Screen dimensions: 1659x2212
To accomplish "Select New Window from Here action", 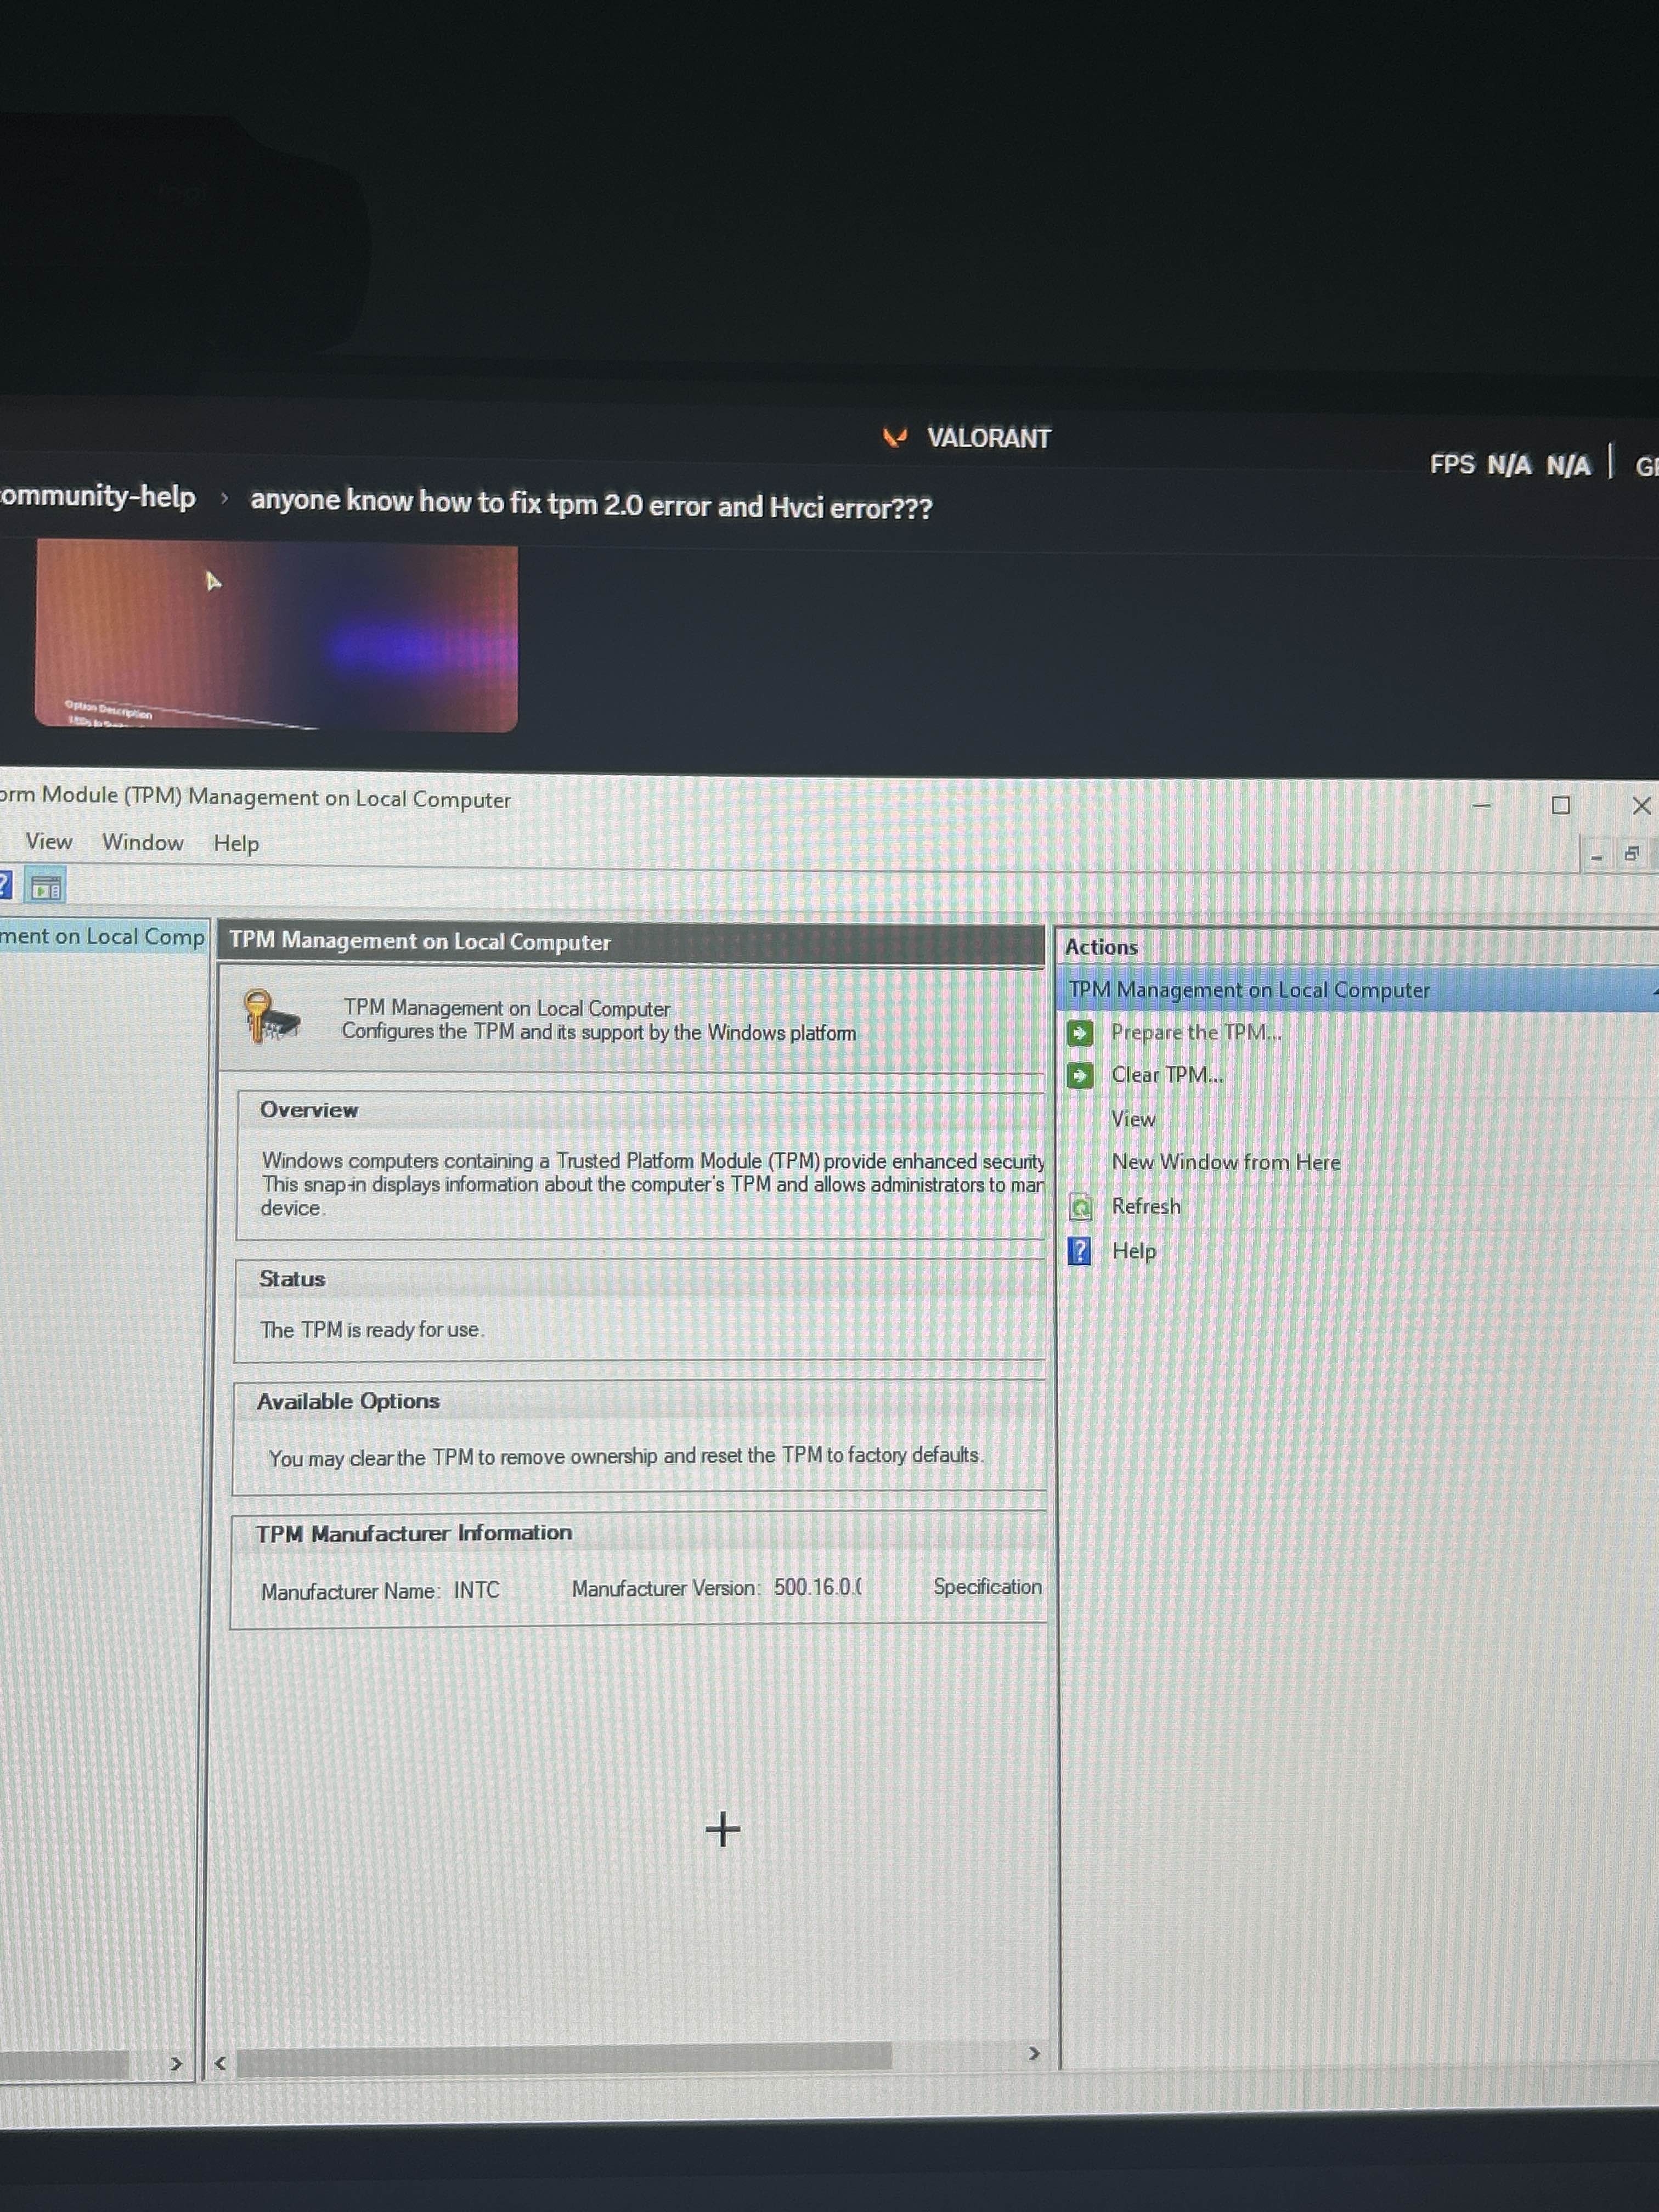I will pyautogui.click(x=1225, y=1162).
